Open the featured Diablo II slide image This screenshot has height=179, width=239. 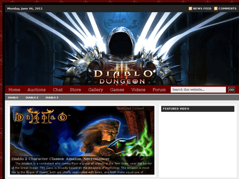(x=82, y=140)
